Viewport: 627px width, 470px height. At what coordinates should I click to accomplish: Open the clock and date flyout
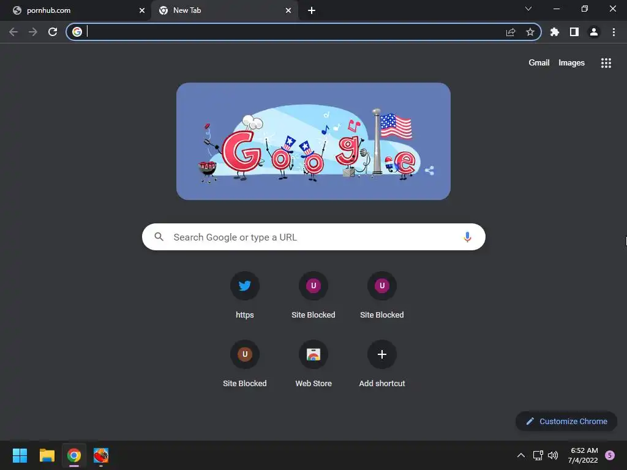point(583,455)
